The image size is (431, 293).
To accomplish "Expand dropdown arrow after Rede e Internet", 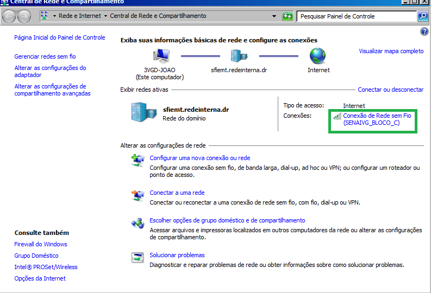I will [x=105, y=16].
